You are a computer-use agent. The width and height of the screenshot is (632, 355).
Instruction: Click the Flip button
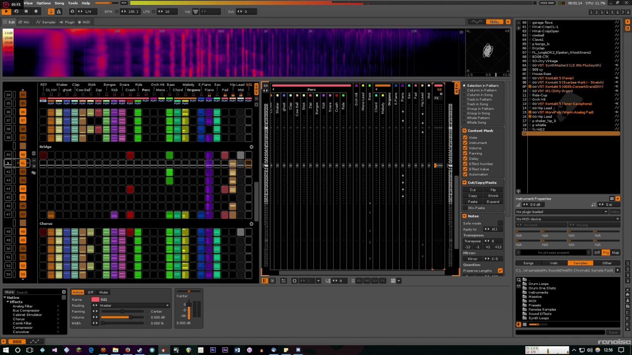click(493, 190)
